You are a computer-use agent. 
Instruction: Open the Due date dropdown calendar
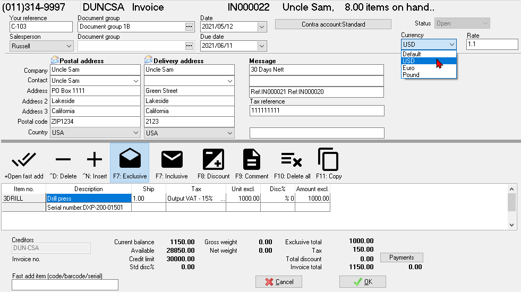click(261, 46)
